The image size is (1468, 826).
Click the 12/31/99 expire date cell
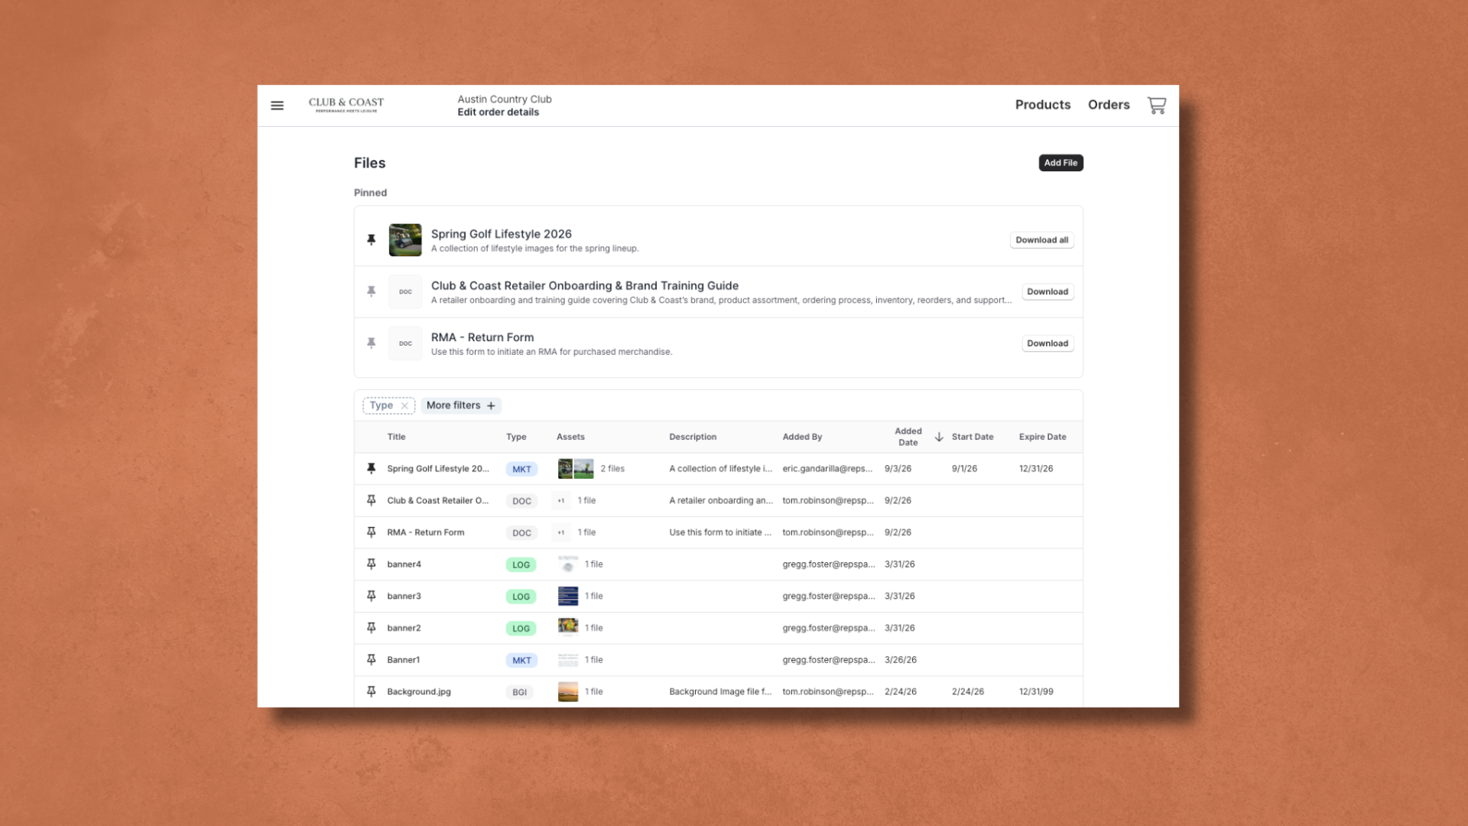point(1036,691)
